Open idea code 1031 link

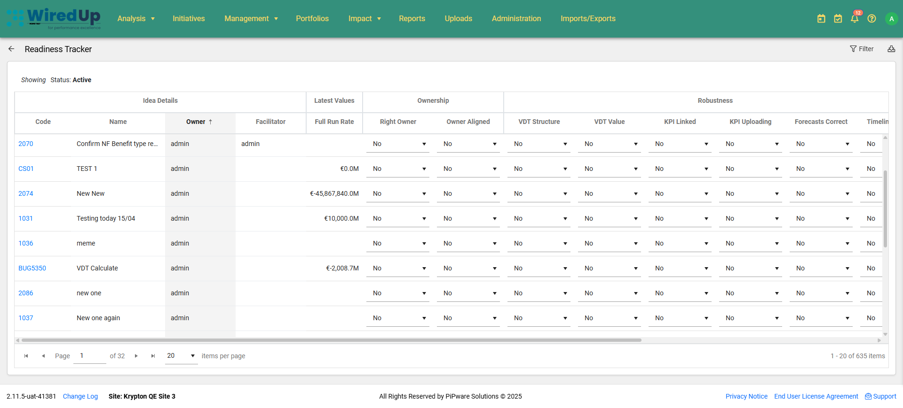[x=26, y=218]
